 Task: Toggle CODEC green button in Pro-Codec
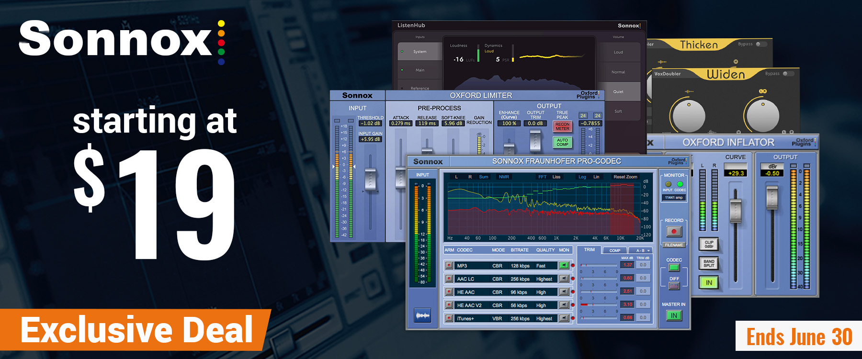click(674, 268)
